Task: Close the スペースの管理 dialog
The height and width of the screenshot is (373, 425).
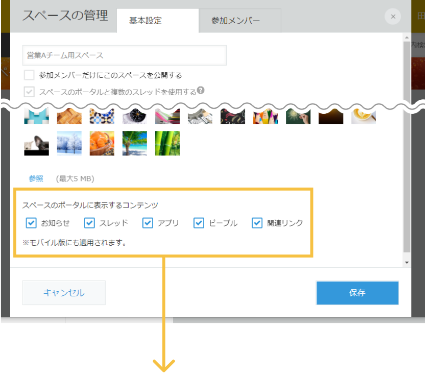Action: (392, 16)
